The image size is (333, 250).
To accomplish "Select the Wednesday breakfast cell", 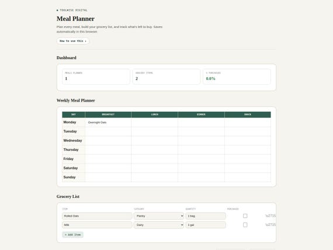I will pyautogui.click(x=108, y=141).
